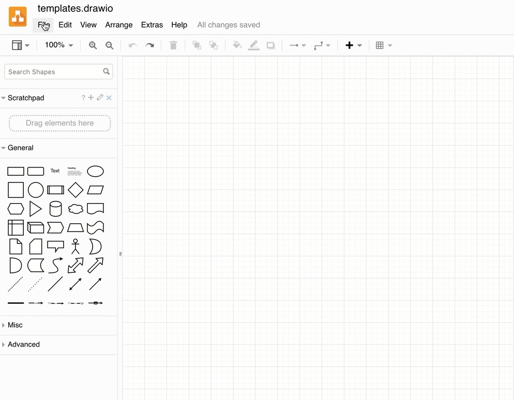Click the Delete toolbar icon
514x400 pixels.
173,45
